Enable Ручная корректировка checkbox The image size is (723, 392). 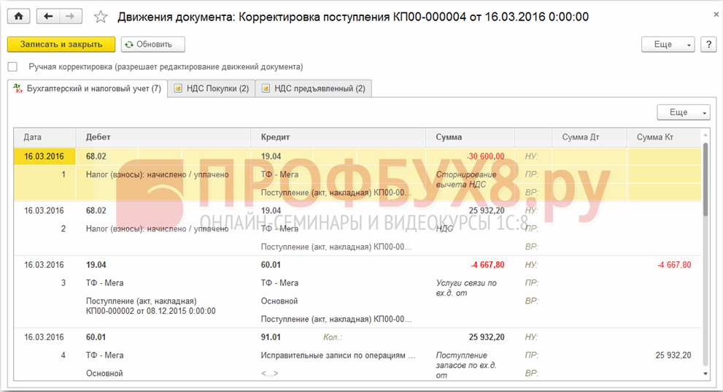click(x=12, y=66)
